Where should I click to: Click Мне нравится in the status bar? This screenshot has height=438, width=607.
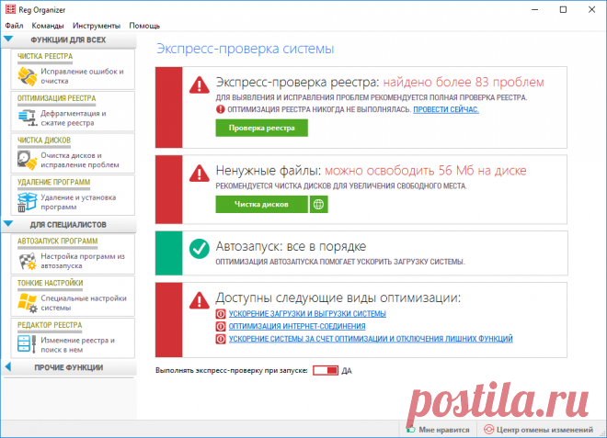point(444,430)
